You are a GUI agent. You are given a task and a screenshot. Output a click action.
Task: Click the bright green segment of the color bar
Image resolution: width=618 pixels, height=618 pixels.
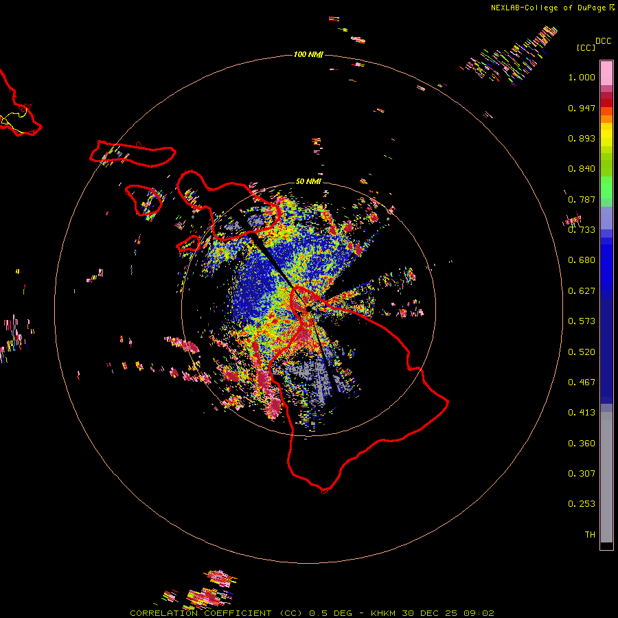click(x=606, y=187)
